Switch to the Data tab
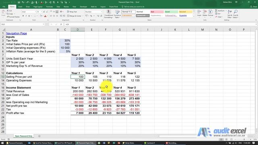Viewport: 258px width, 145px height. point(58,7)
